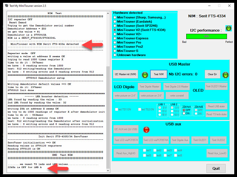Select LNB 1 0V option
Screen dimensions: 237x177
[160, 108]
